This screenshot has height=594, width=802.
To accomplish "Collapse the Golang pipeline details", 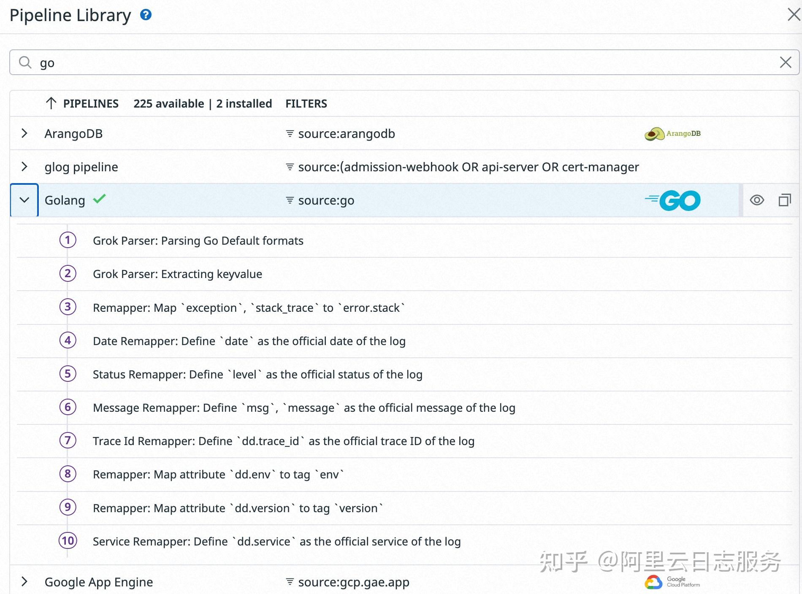I will click(24, 200).
